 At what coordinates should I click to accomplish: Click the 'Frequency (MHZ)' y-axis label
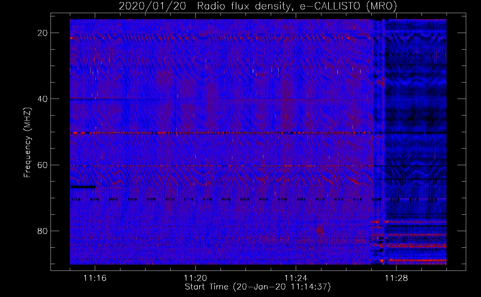[x=27, y=142]
